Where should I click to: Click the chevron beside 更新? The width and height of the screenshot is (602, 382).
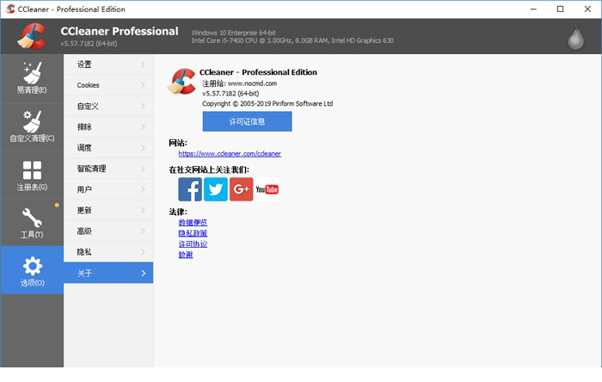(144, 211)
